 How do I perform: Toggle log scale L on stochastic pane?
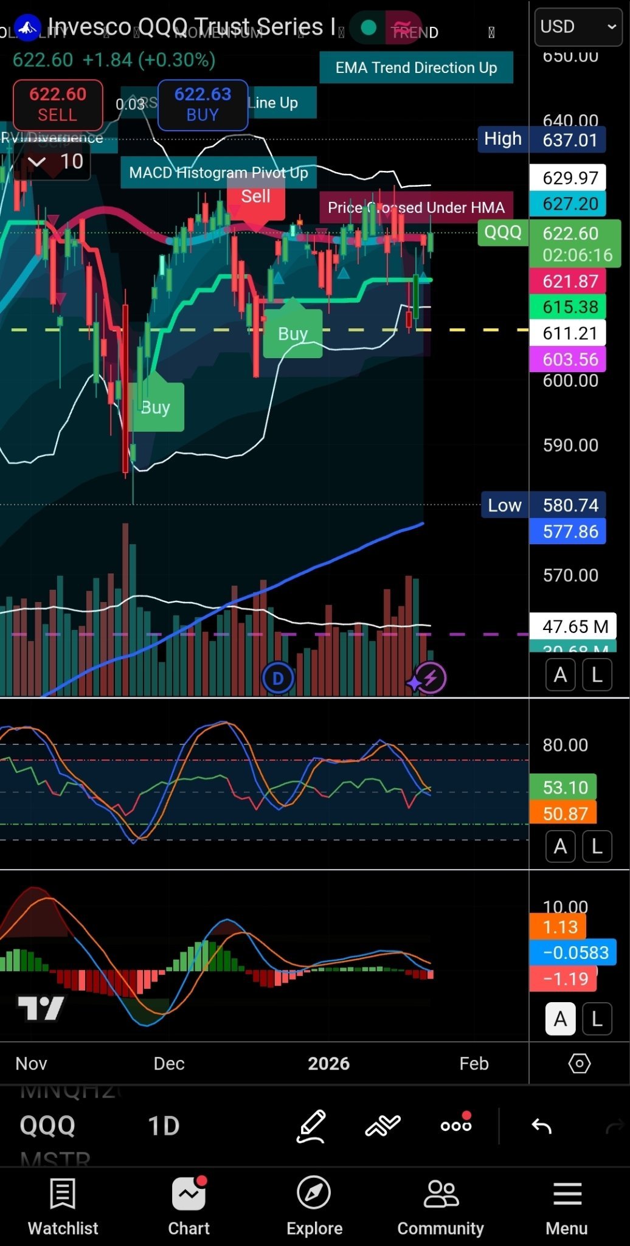597,846
